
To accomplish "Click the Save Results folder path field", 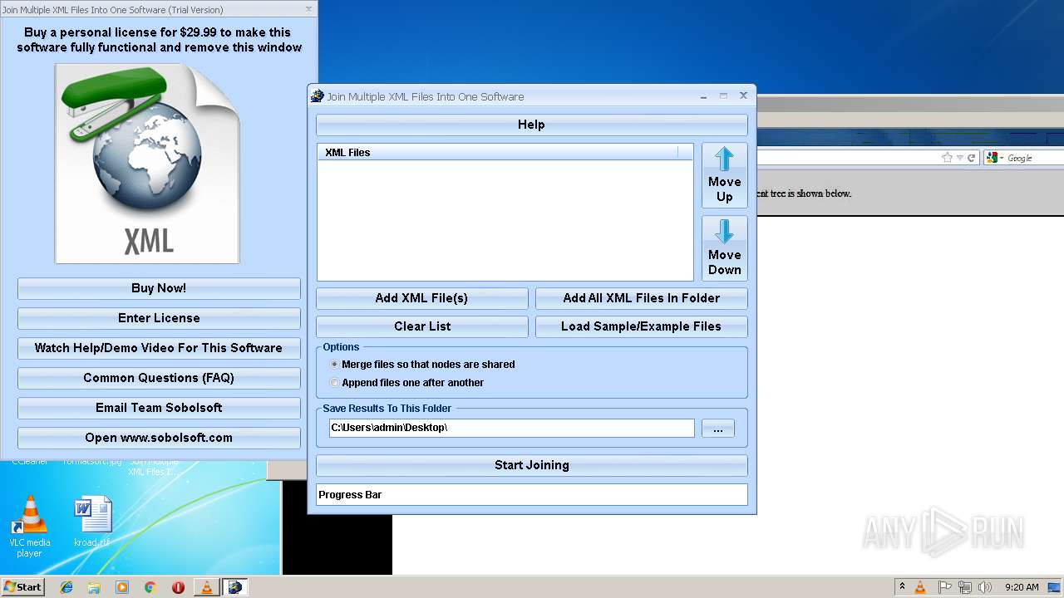I will 511,428.
